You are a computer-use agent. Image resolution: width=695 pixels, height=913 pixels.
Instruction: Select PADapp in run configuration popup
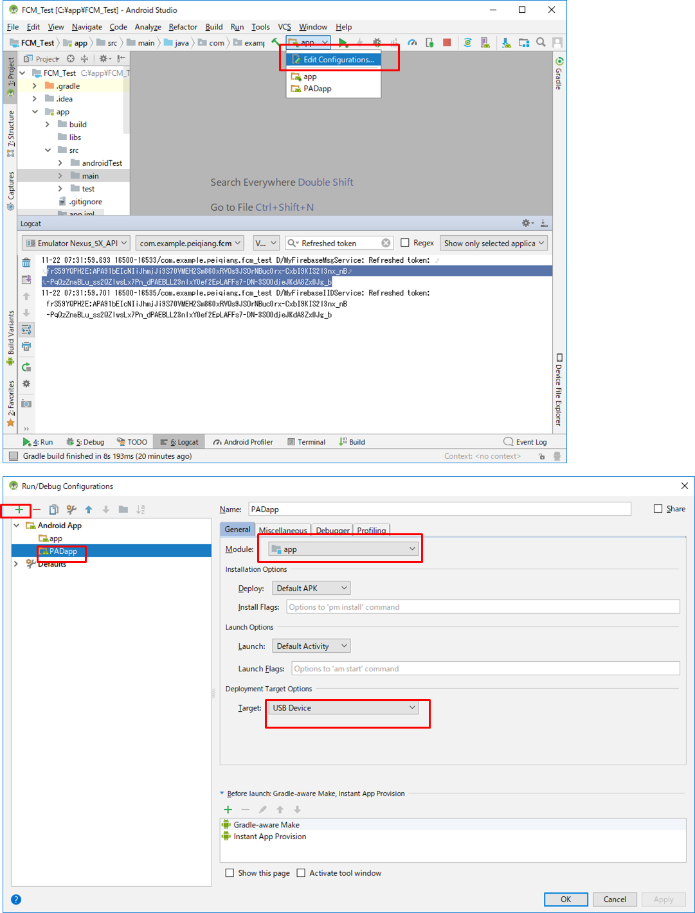point(318,89)
